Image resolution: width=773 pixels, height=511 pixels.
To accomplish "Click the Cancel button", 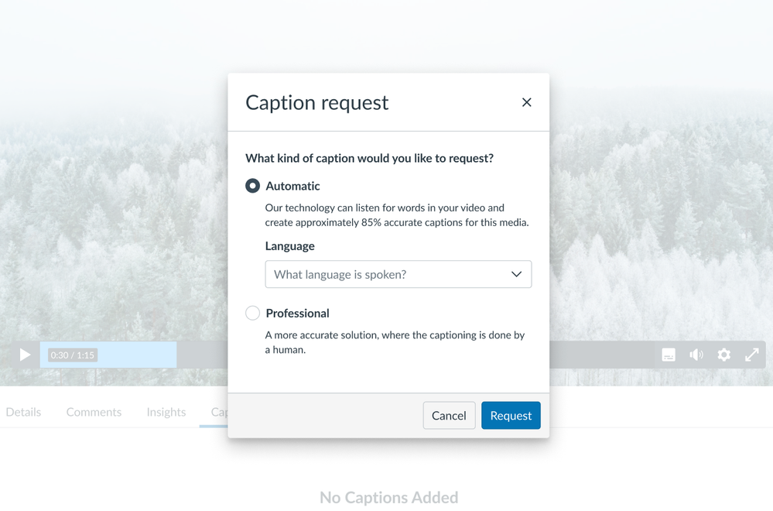I will coord(449,416).
